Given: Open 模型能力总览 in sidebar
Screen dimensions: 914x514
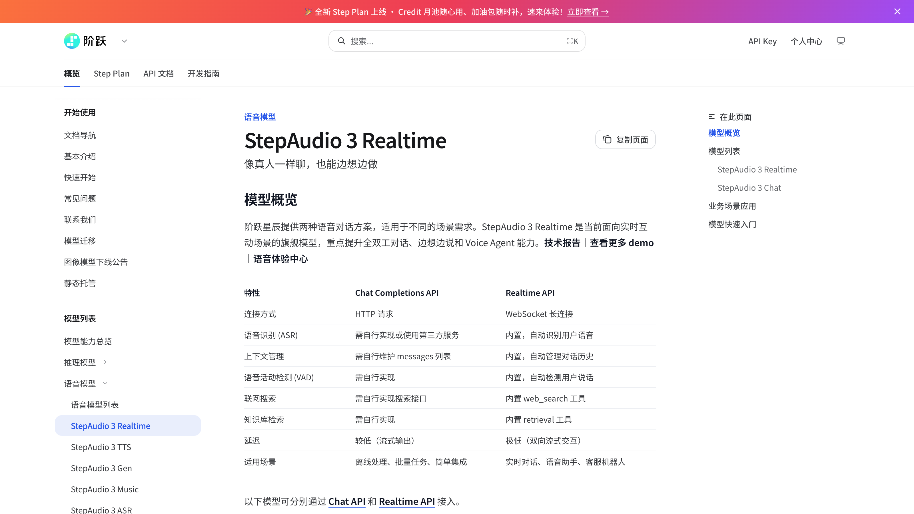Looking at the screenshot, I should (88, 341).
